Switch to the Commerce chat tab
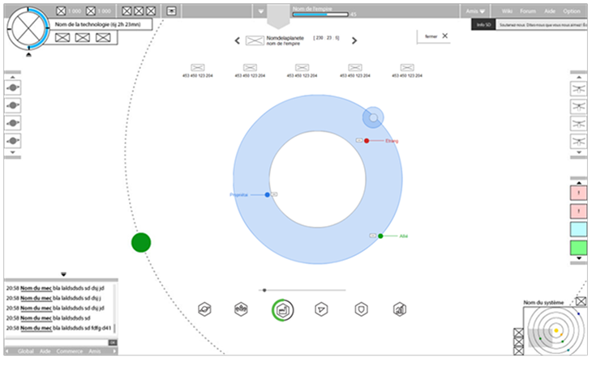Screen dimensions: 592x366 [x=71, y=351]
